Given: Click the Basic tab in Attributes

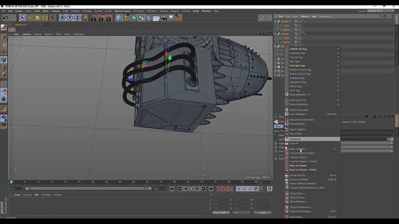Looking at the screenshot, I should tap(279, 126).
